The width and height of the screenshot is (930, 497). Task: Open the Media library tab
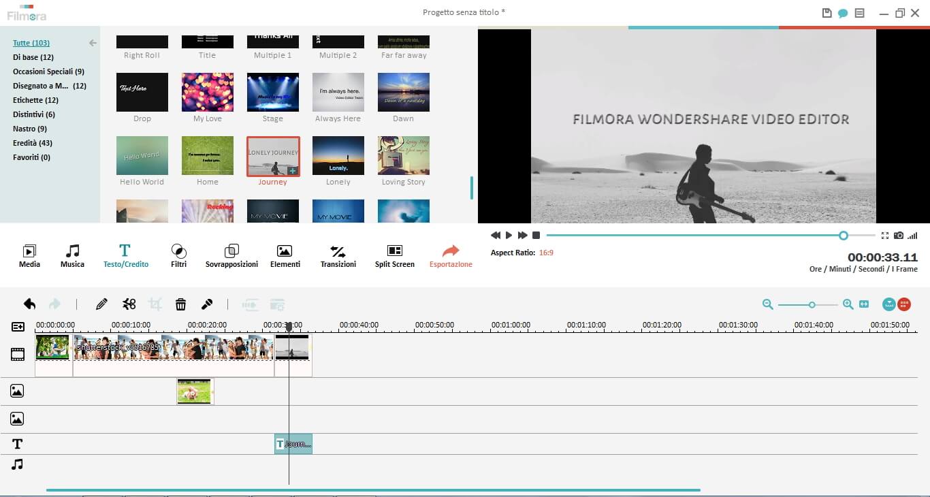[29, 256]
